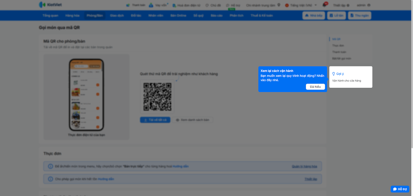
Task: Click the Chủ đề theme icon
Action: (x=207, y=5)
